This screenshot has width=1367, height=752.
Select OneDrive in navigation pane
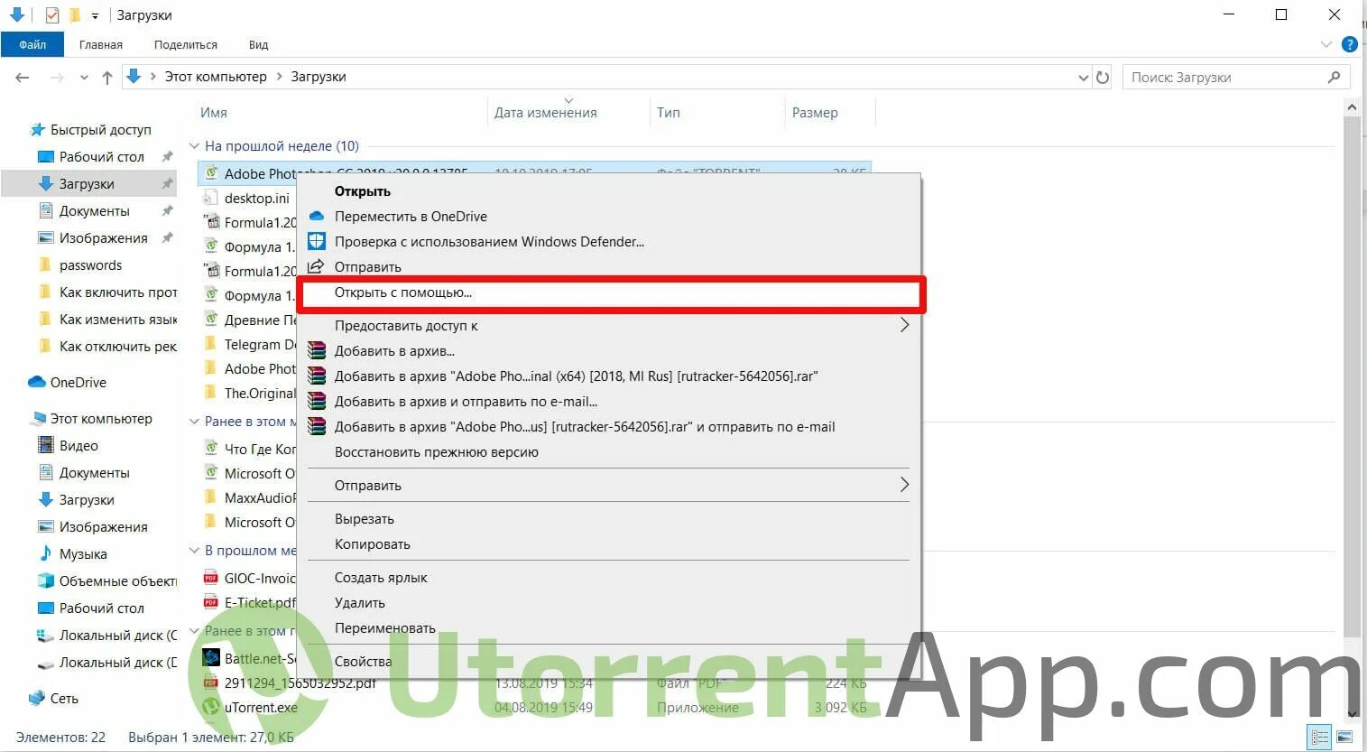coord(78,383)
